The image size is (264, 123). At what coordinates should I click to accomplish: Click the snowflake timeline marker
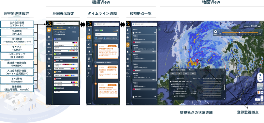(95, 66)
